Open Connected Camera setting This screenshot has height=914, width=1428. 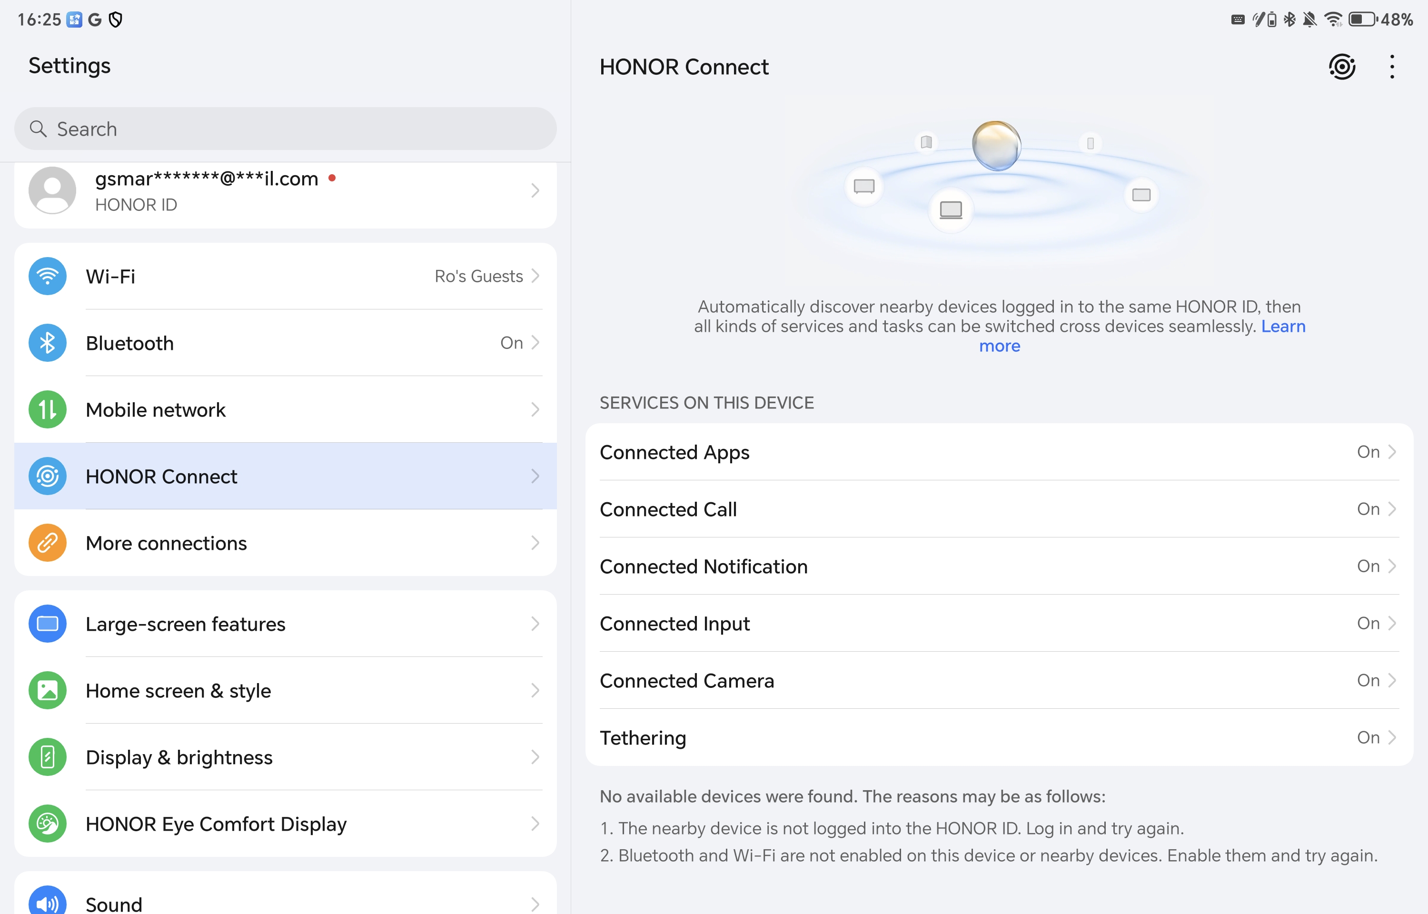pyautogui.click(x=999, y=680)
